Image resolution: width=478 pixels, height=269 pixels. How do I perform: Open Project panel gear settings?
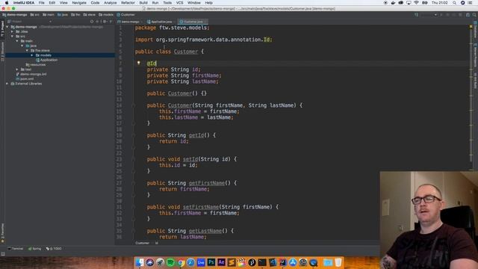click(x=105, y=22)
